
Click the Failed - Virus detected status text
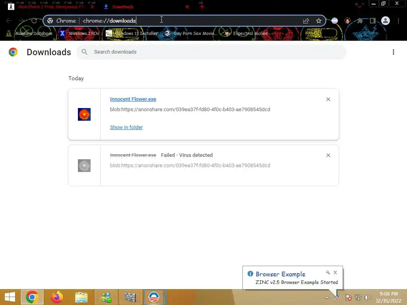click(187, 155)
